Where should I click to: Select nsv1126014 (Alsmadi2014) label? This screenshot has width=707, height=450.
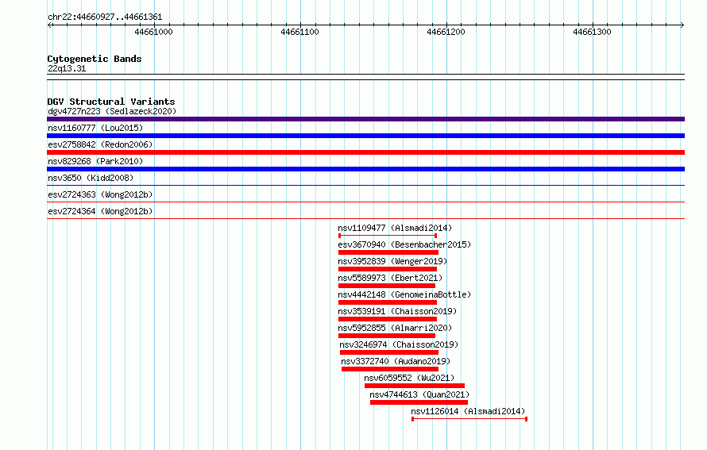pyautogui.click(x=468, y=411)
